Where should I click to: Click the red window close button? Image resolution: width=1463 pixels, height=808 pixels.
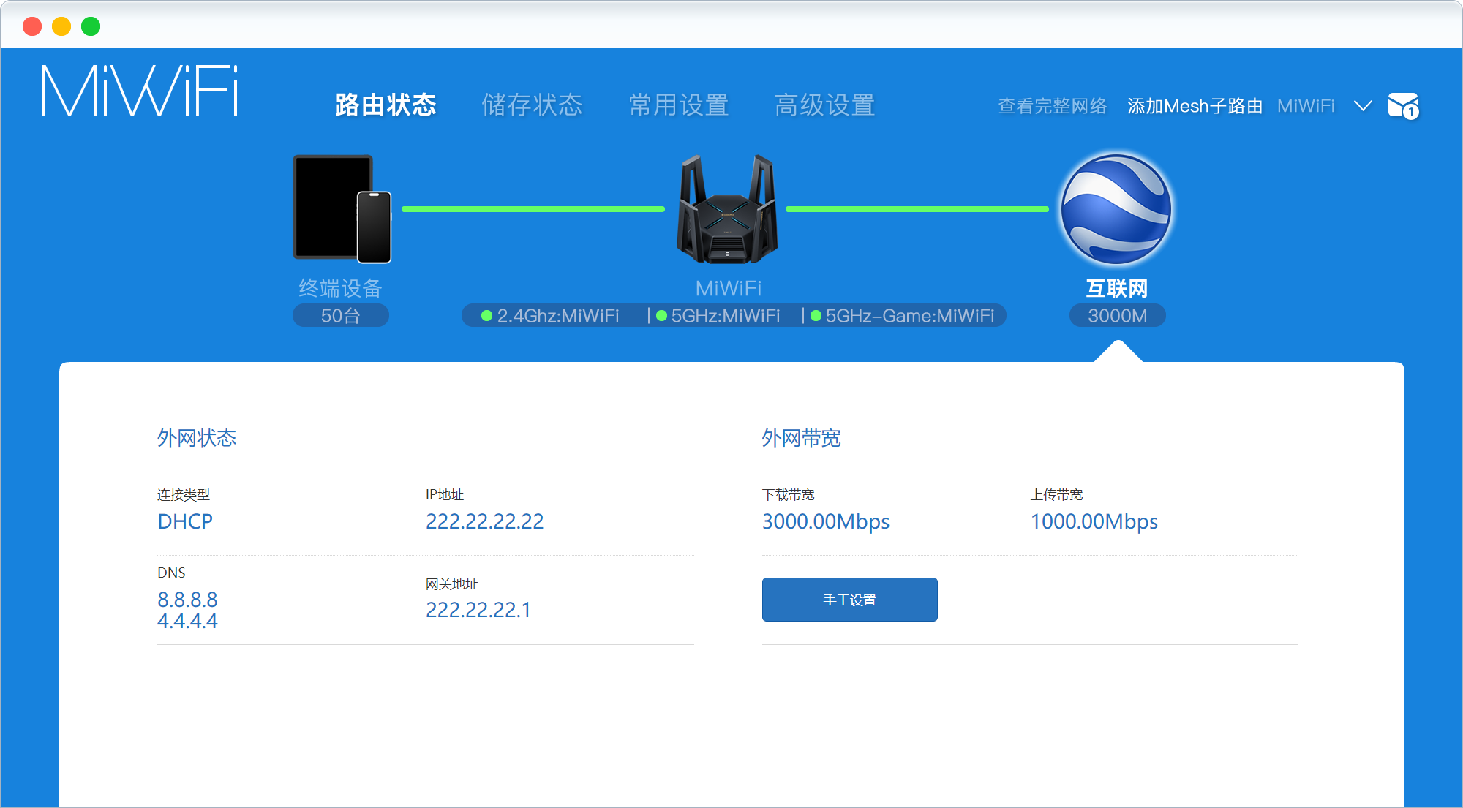coord(32,27)
